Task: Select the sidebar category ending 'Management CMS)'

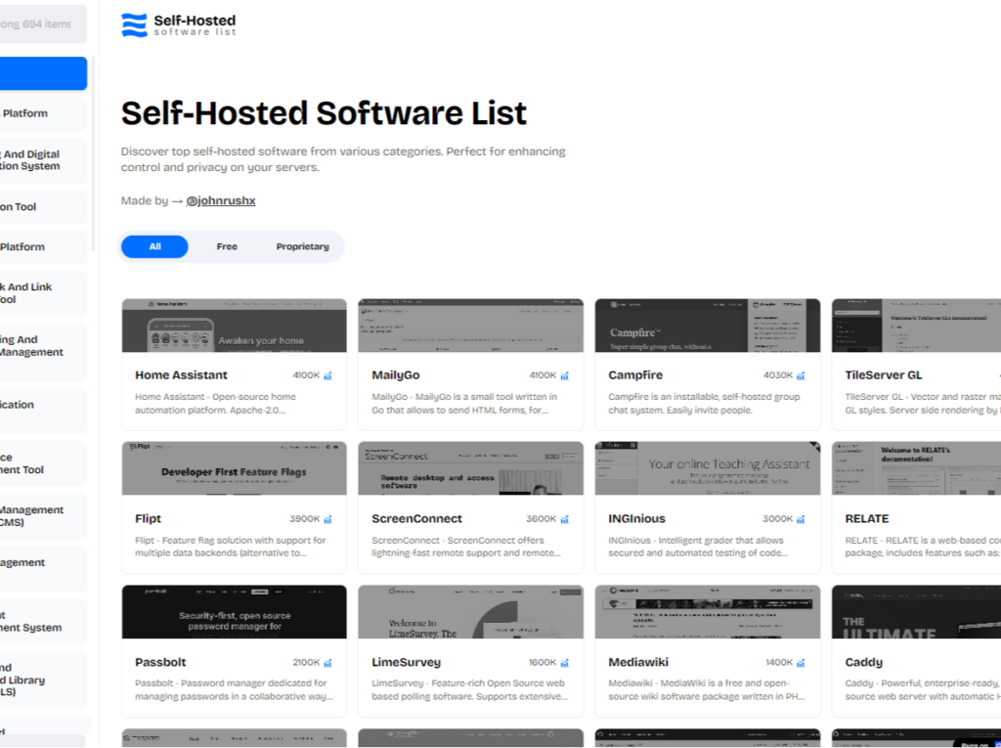Action: point(43,516)
